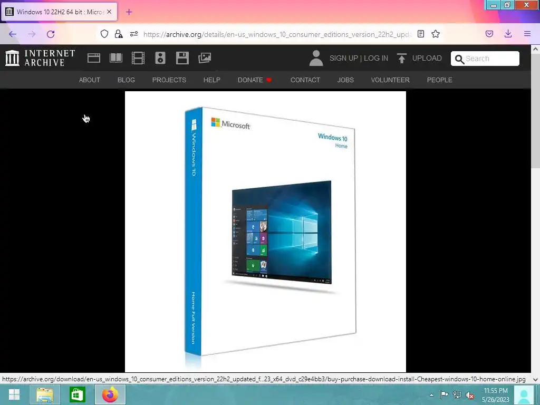Click the browser forward arrow
Image resolution: width=540 pixels, height=405 pixels.
coord(32,34)
